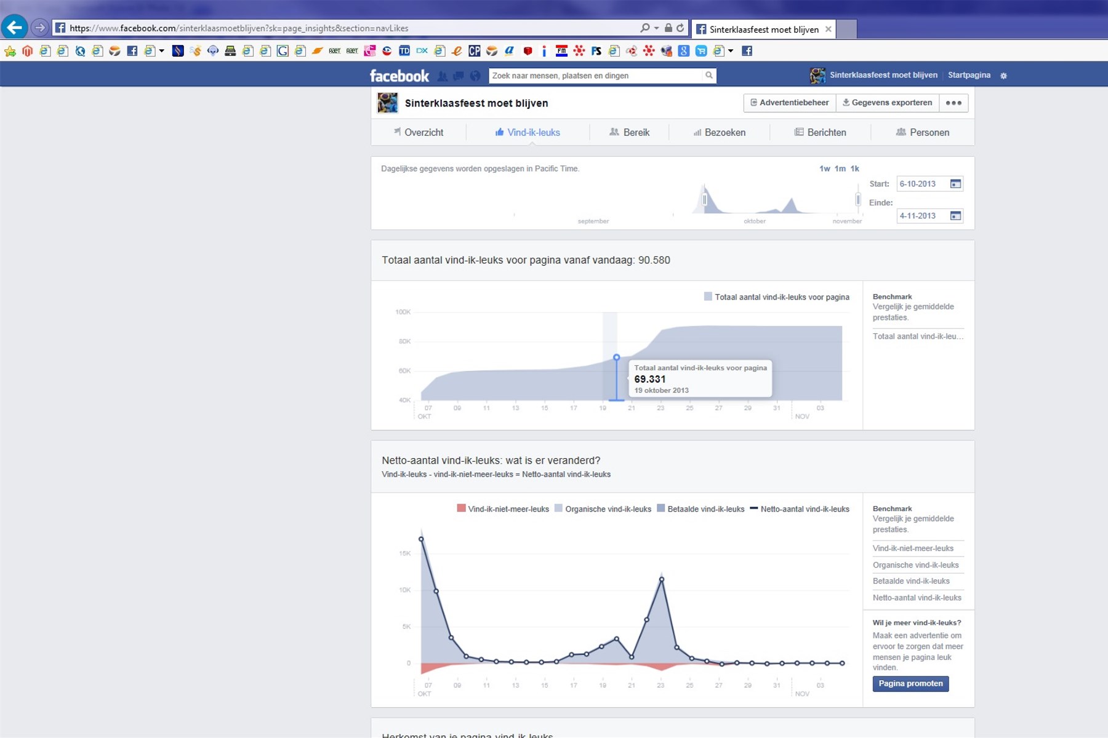Close the Sinterklaasfeest moet blijven browser tab

point(829,29)
